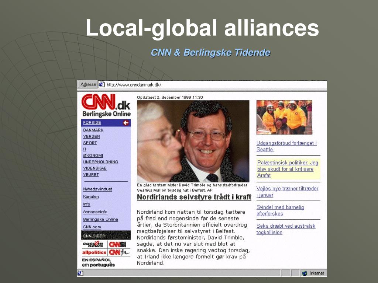Viewport: 378px width, 283px height.
Task: Open the em português edition
Action: click(x=98, y=265)
